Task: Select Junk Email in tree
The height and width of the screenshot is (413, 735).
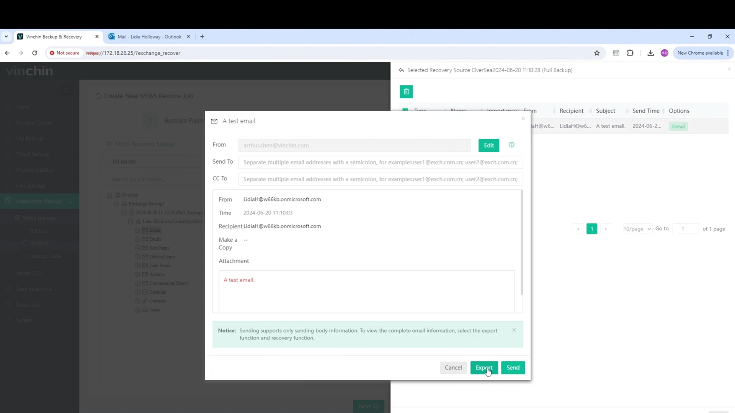Action: 160,265
